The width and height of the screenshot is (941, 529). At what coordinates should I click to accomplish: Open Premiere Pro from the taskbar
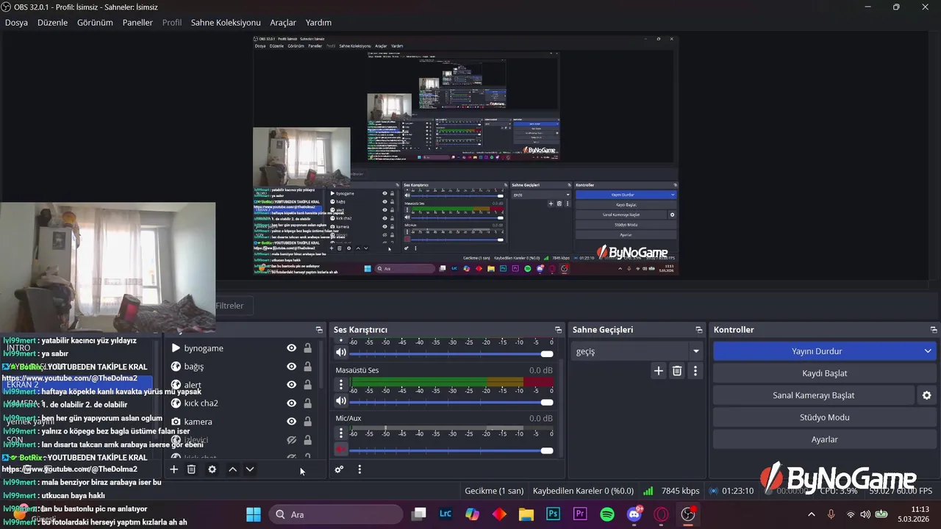580,514
